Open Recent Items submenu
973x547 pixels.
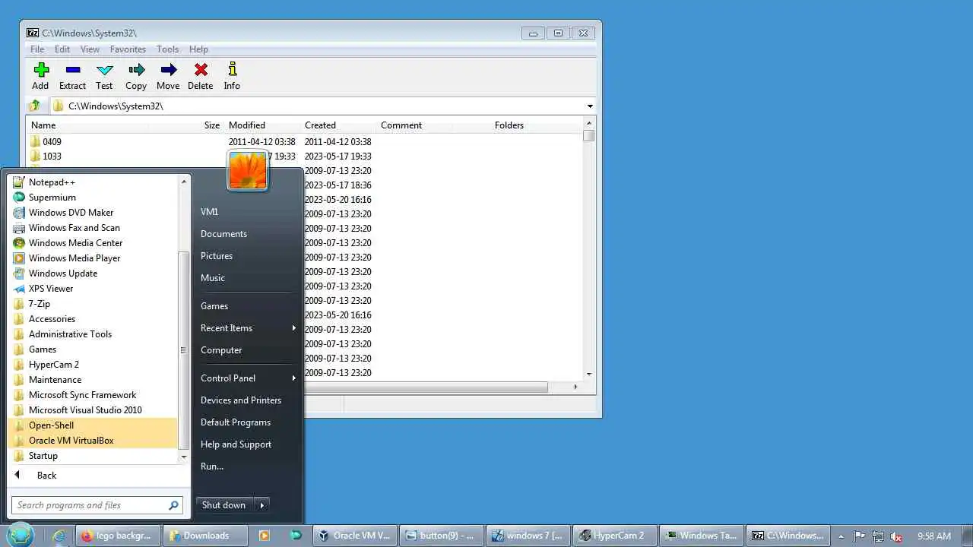pos(247,328)
